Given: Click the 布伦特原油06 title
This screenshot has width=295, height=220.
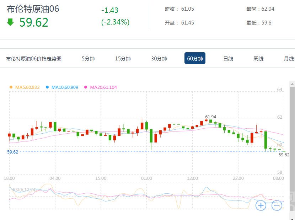Looking at the screenshot, I should (33, 9).
